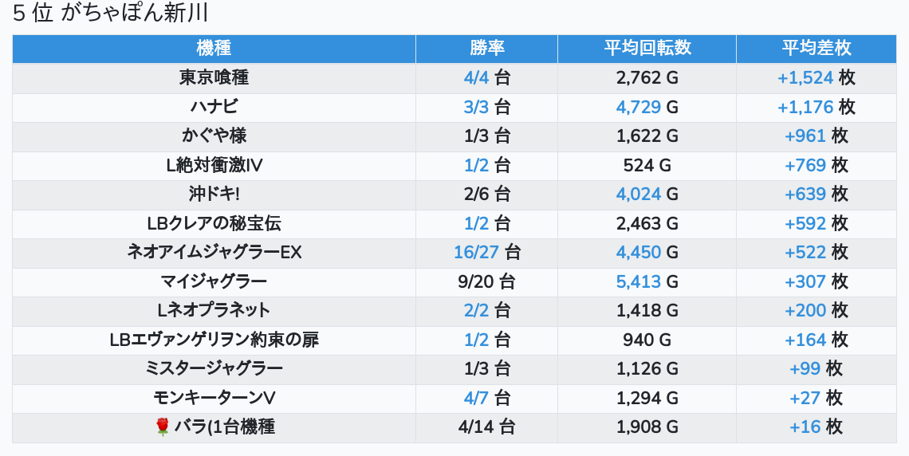
Task: Click マイジャグラー's 5,413 spin count
Action: pos(639,281)
